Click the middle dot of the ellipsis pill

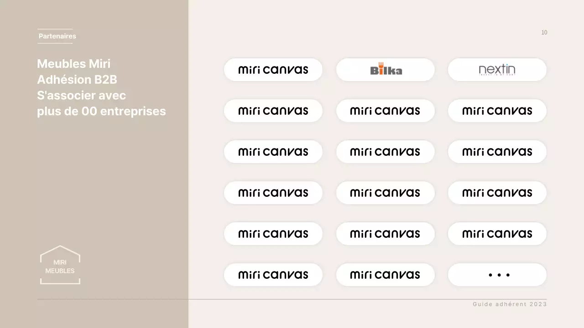tap(499, 275)
